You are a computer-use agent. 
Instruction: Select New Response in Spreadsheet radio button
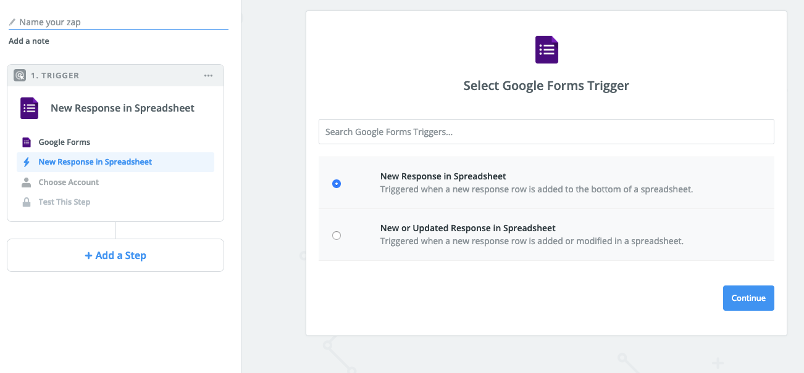click(337, 183)
